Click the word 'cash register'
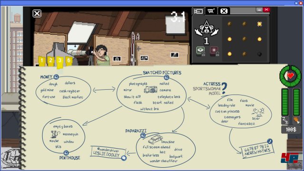 pos(69,91)
